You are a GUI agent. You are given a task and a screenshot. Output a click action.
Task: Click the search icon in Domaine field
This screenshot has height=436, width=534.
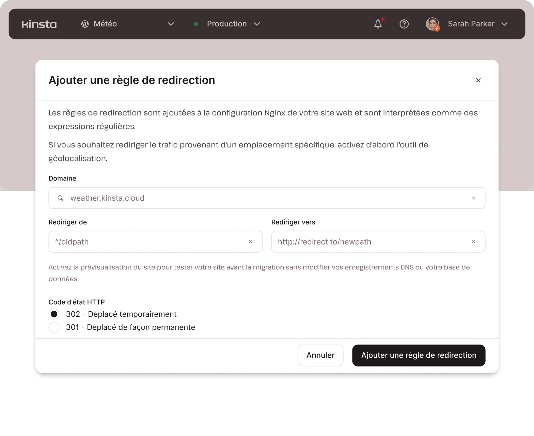[x=60, y=198]
